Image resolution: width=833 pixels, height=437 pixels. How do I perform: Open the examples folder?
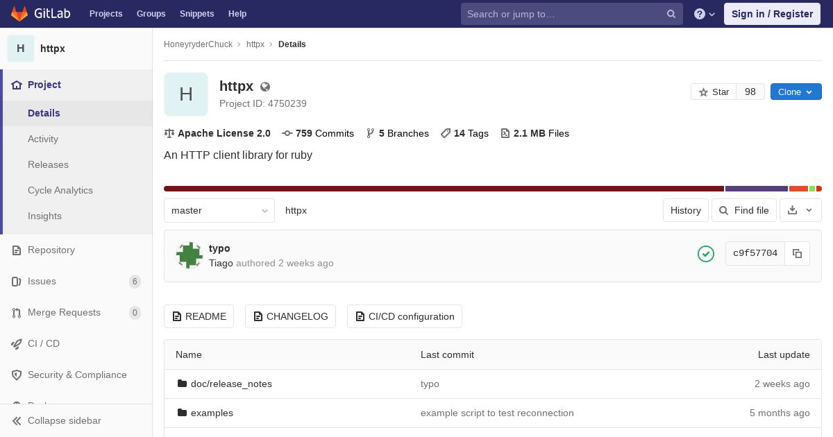[x=212, y=413]
